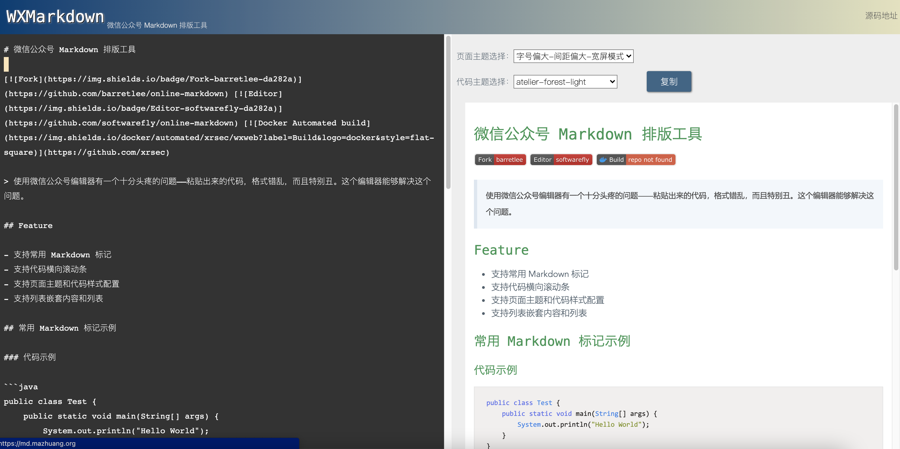
Task: Click the 复制 copy button
Action: 668,81
